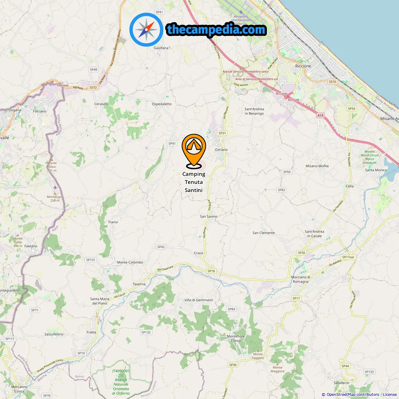This screenshot has width=399, height=399.
Task: Click the SP31 road shield near Coriano
Action: tap(222, 133)
